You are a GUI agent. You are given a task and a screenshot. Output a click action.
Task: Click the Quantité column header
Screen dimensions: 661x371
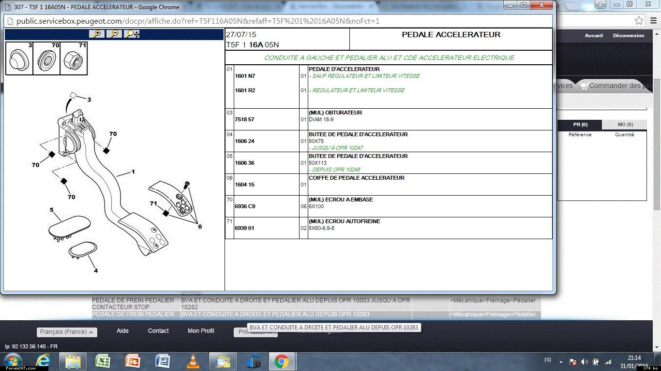[x=624, y=135]
